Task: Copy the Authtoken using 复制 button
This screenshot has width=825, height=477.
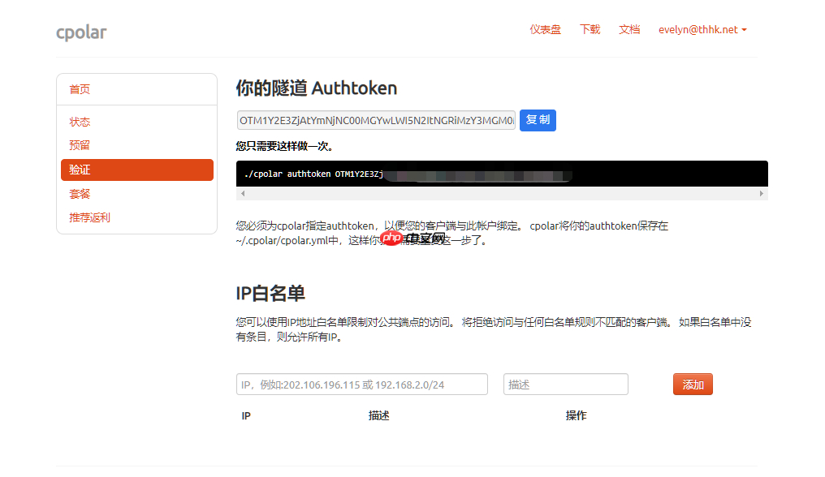Action: tap(537, 119)
